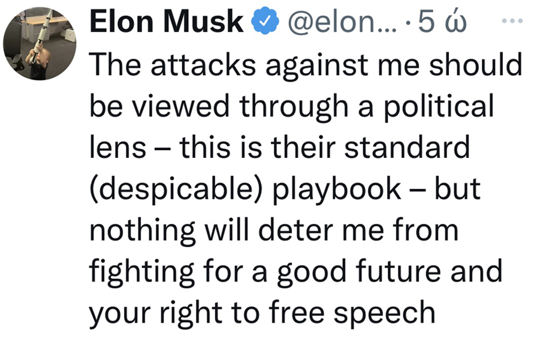The image size is (534, 344).
Task: Click the word "despicable" in the tweet
Action: click(x=177, y=190)
